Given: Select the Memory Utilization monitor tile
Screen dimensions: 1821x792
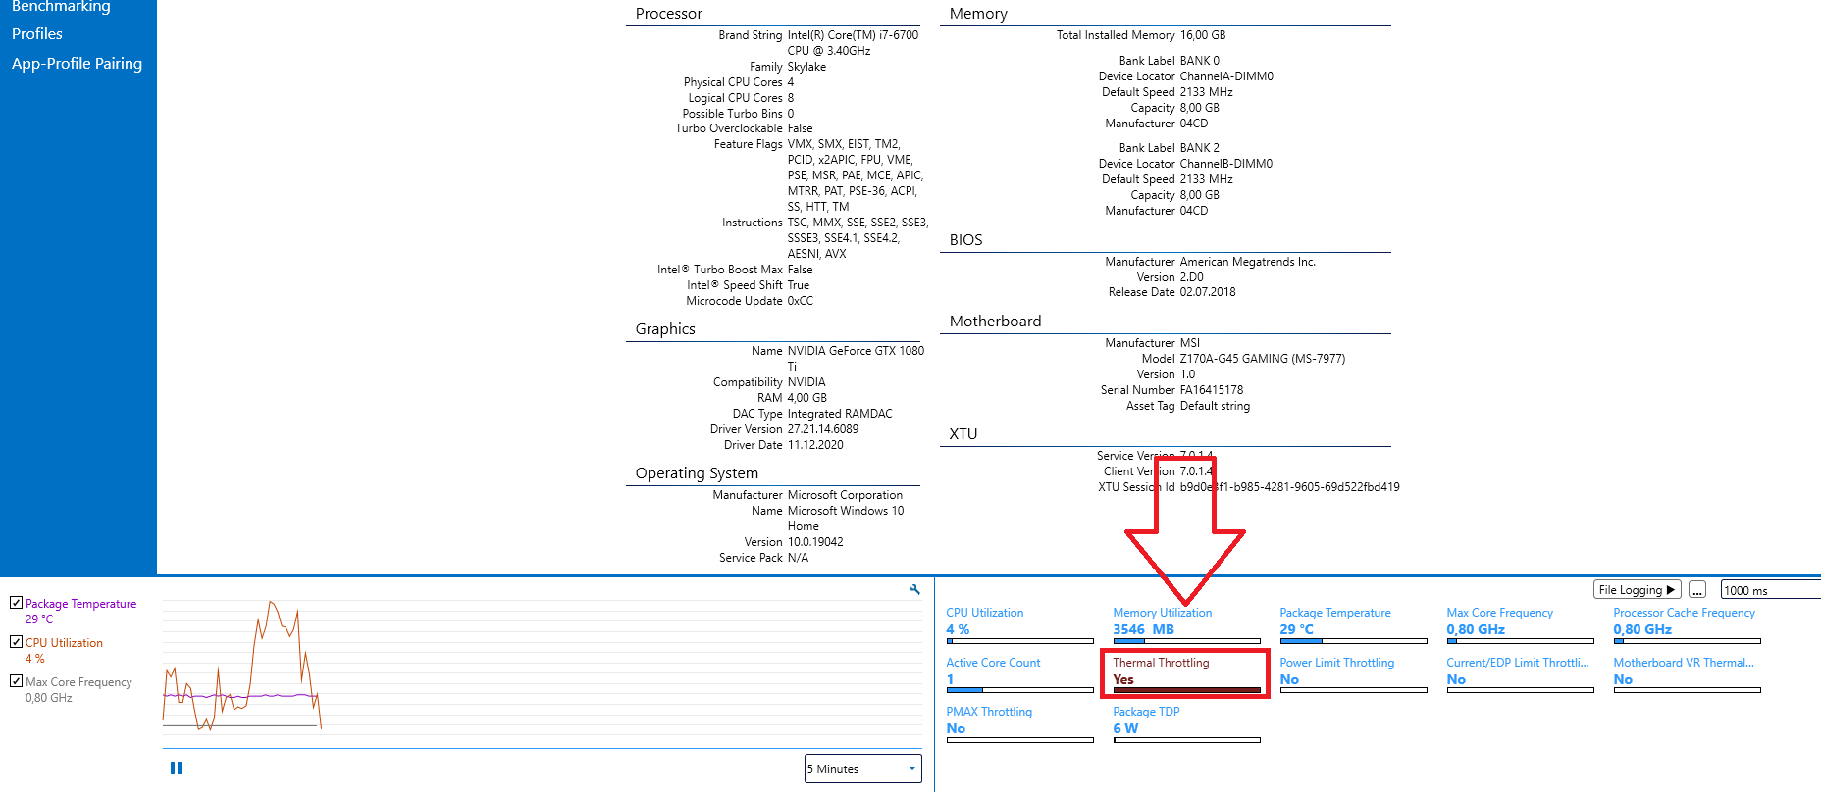Looking at the screenshot, I should tap(1186, 624).
